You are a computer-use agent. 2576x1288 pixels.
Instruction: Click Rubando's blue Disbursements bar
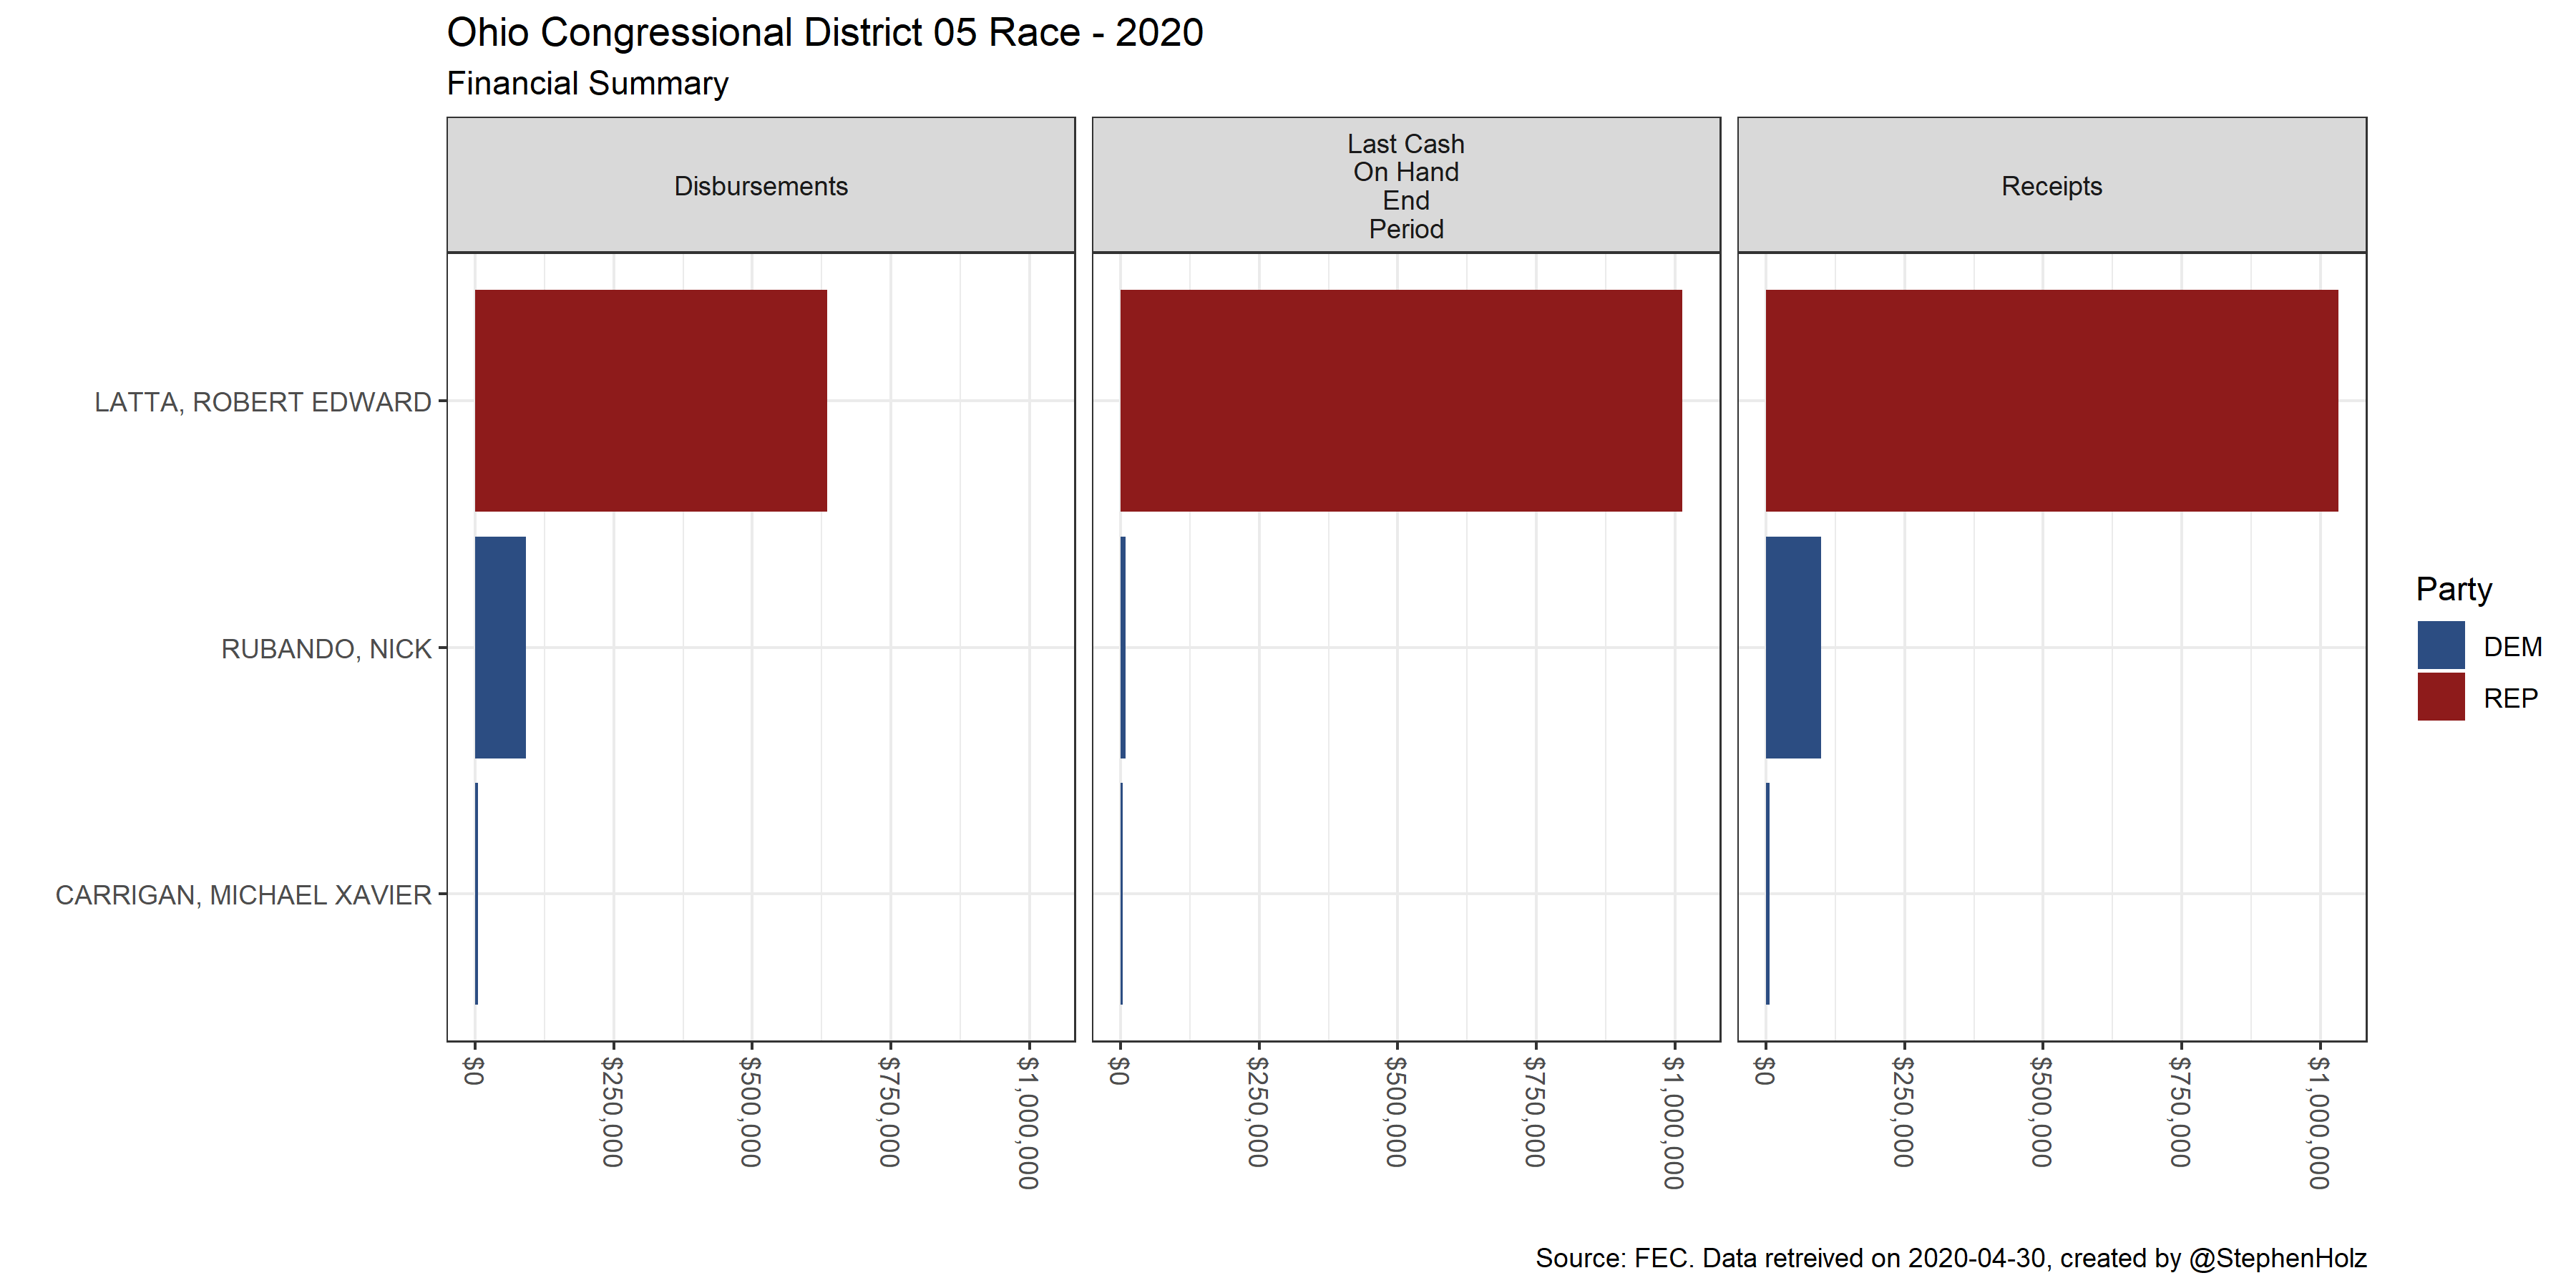click(500, 647)
